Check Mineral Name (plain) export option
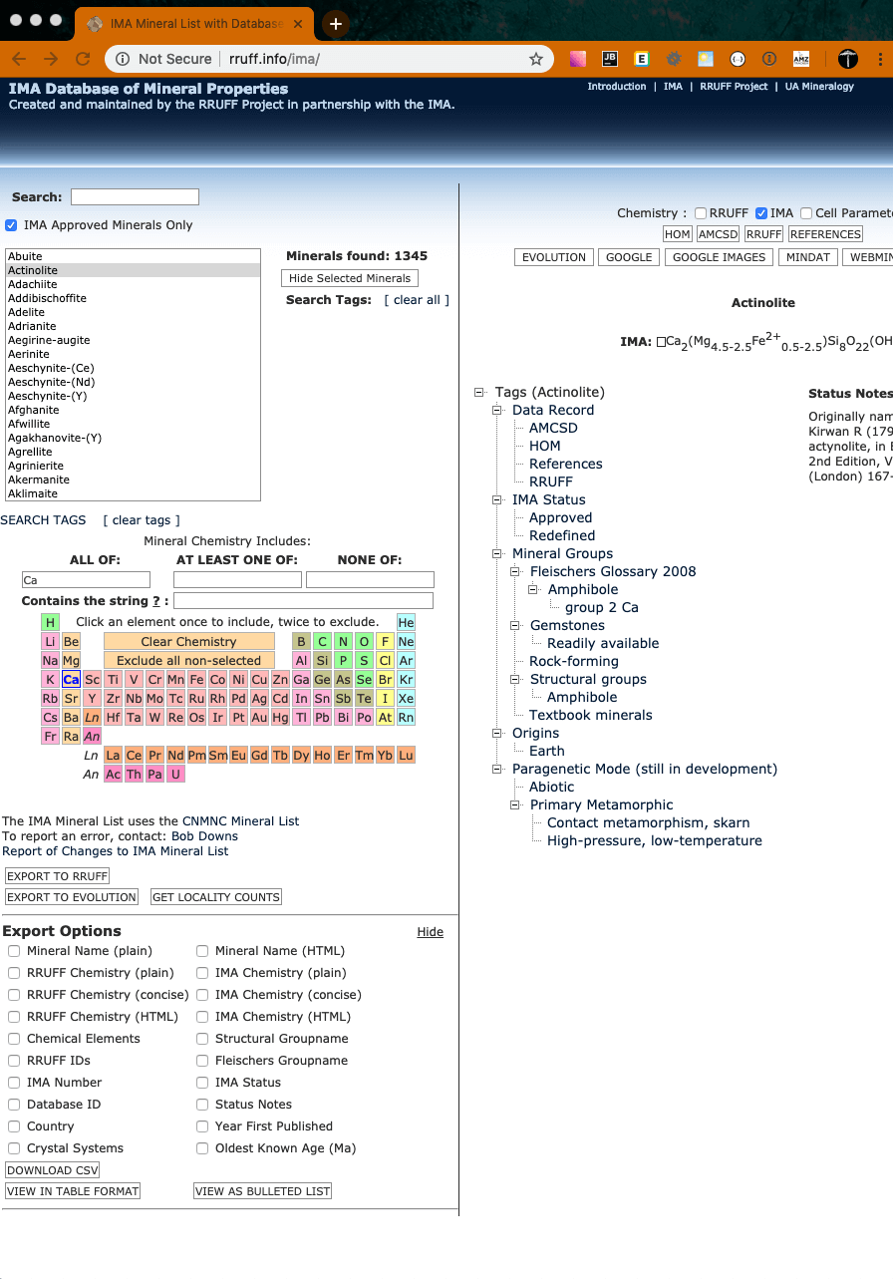893x1279 pixels. pos(14,951)
